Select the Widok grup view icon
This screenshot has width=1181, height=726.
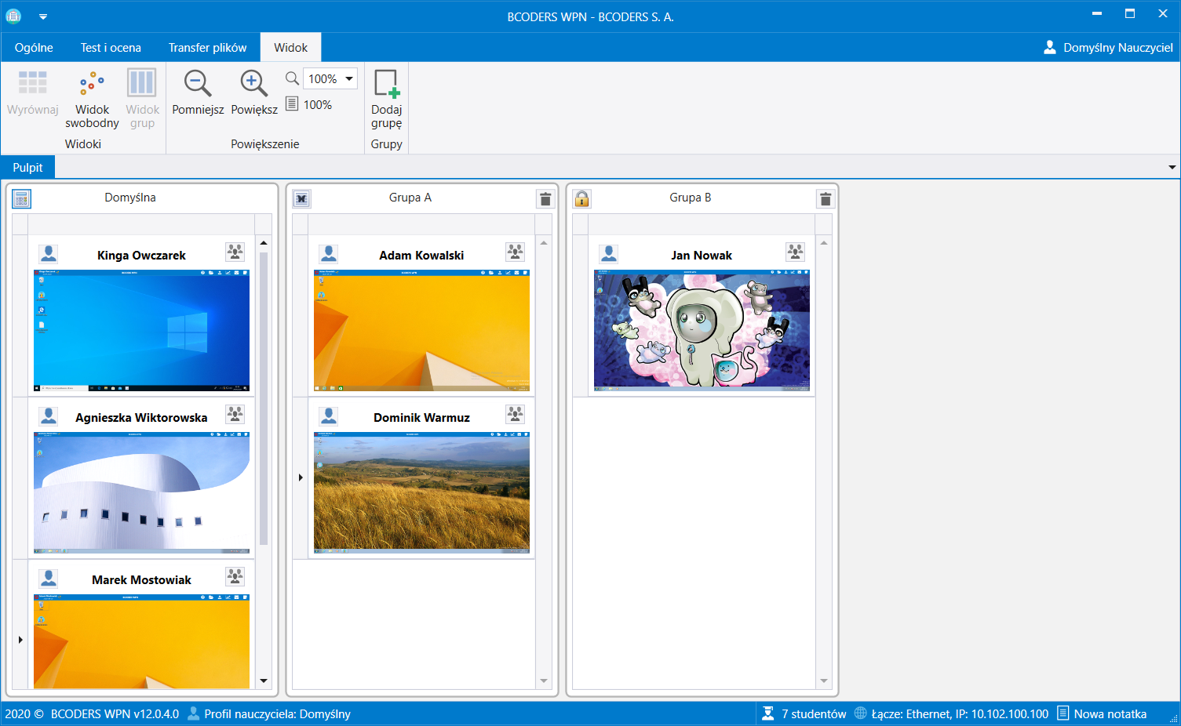142,83
